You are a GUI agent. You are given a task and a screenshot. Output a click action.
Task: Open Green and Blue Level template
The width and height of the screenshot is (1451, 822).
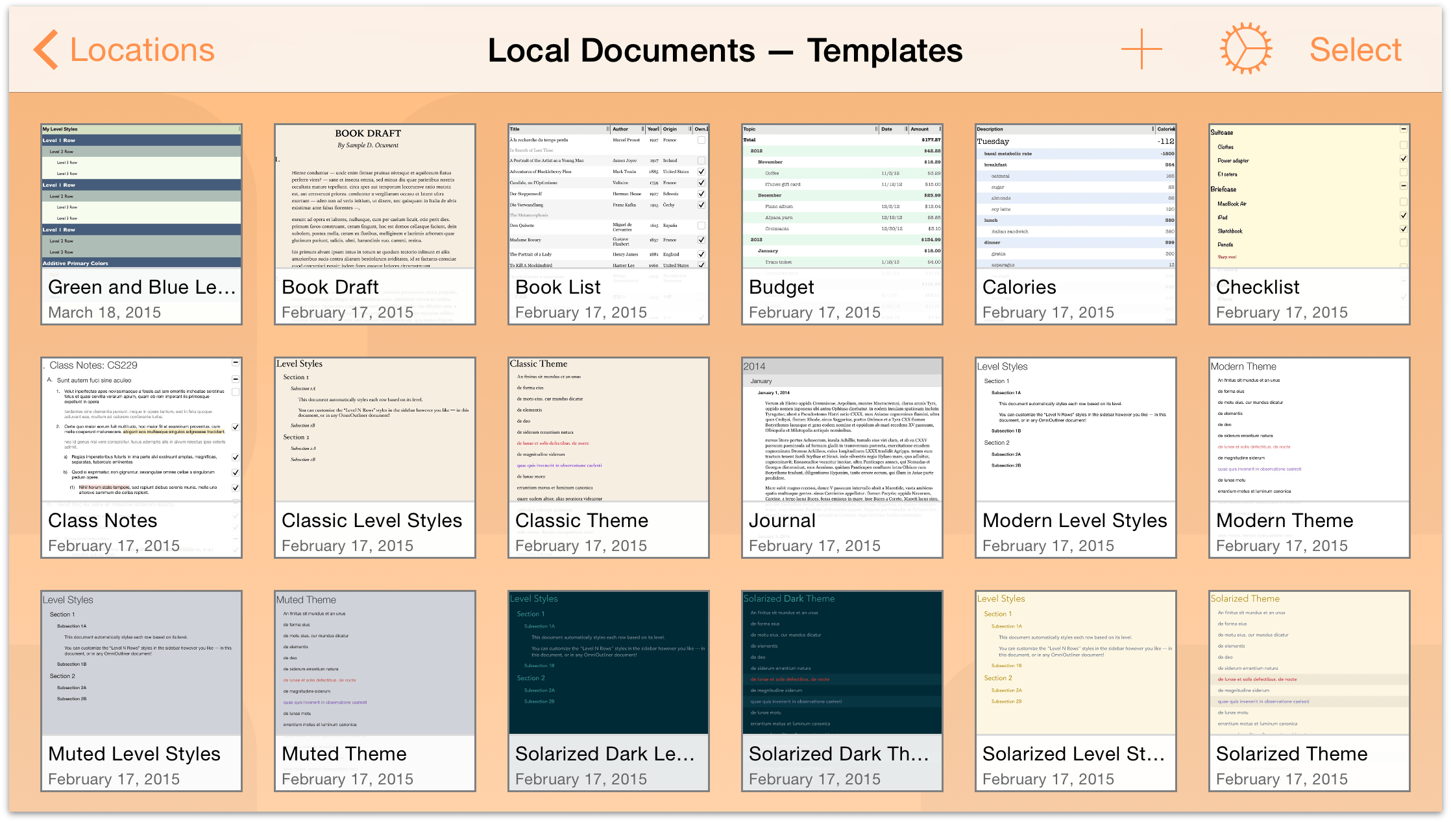[141, 224]
